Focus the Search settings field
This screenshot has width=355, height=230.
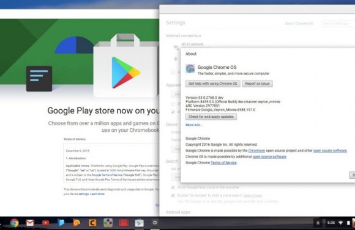[x=338, y=23]
